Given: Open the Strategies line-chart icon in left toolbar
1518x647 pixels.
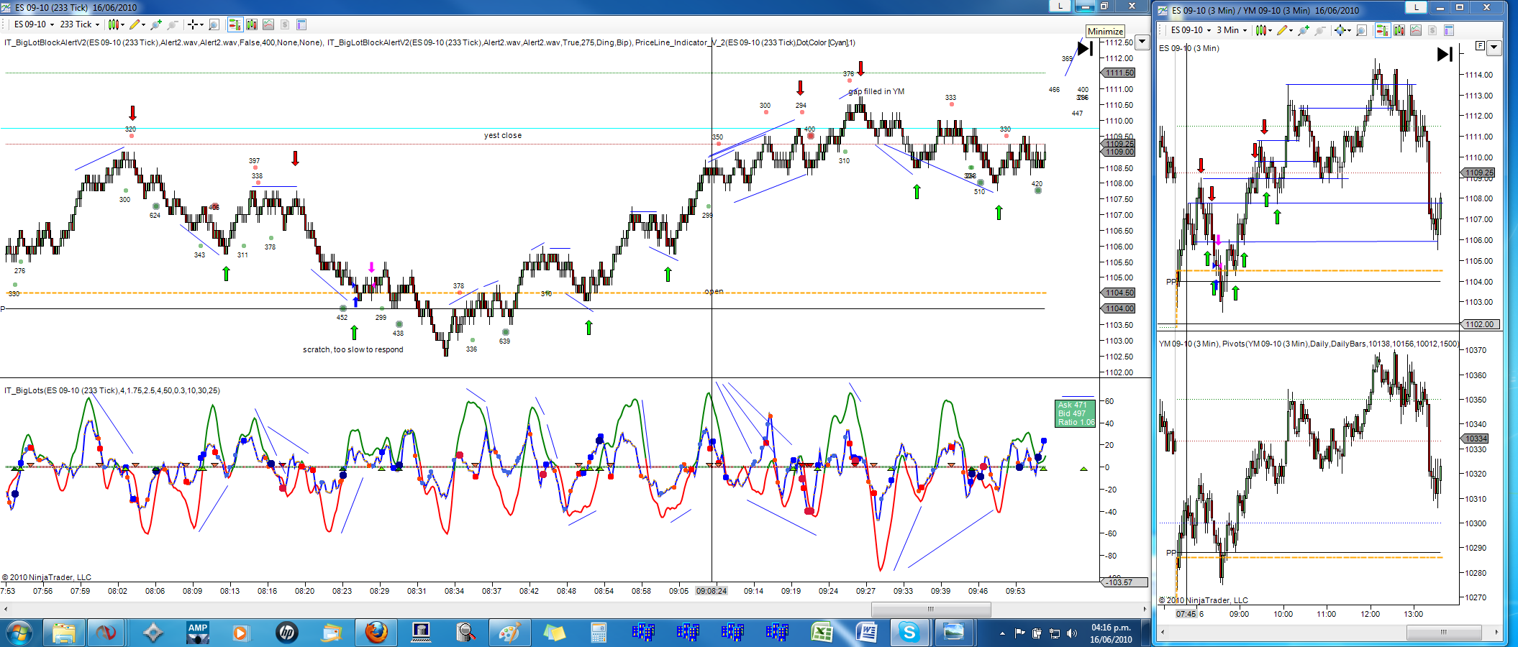Looking at the screenshot, I should (268, 24).
